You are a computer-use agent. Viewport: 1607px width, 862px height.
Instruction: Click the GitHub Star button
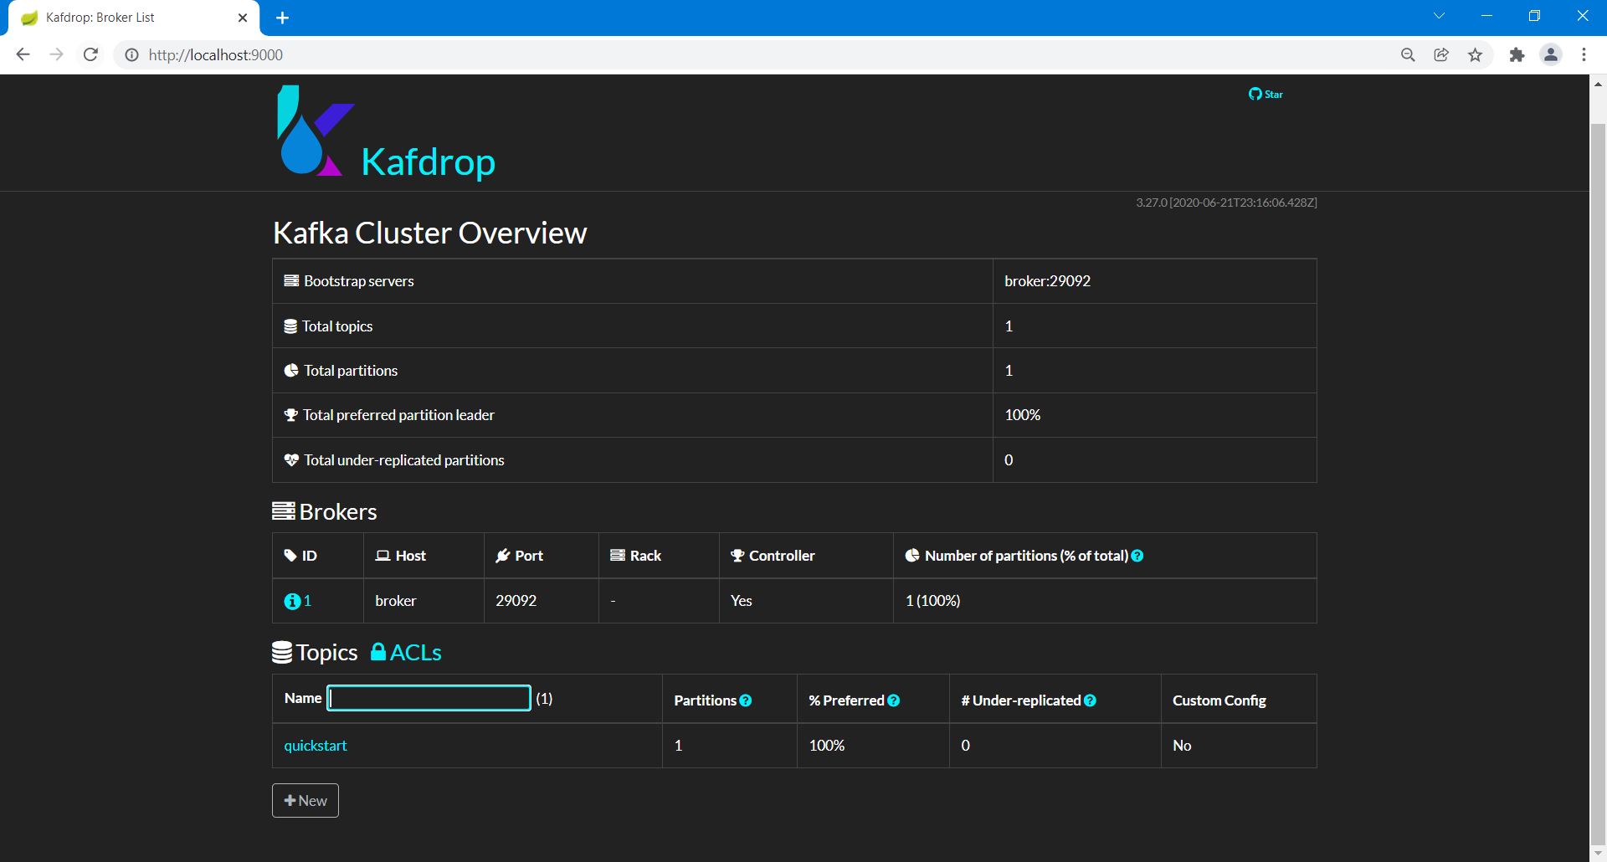click(x=1266, y=94)
